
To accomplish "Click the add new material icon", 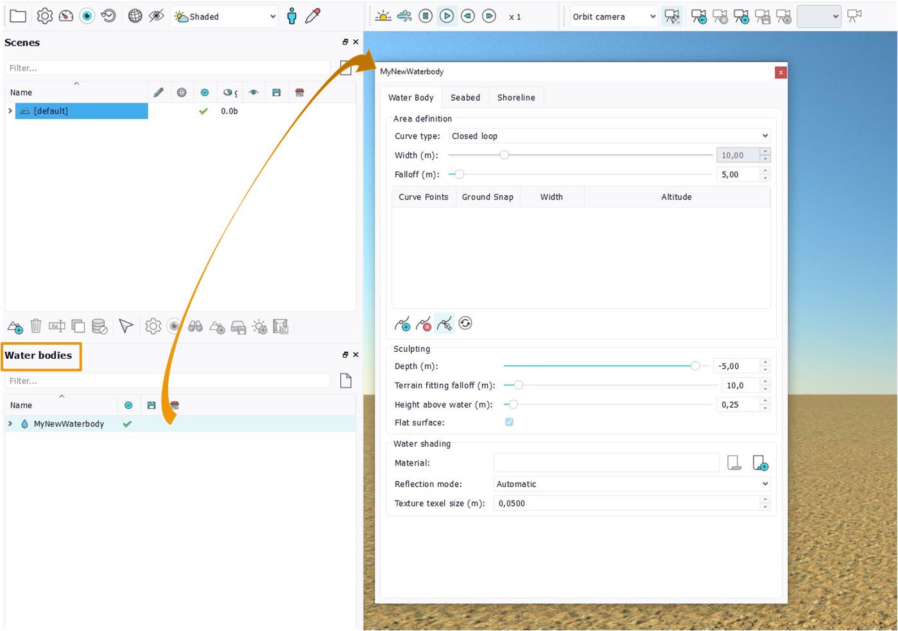I will pos(760,463).
